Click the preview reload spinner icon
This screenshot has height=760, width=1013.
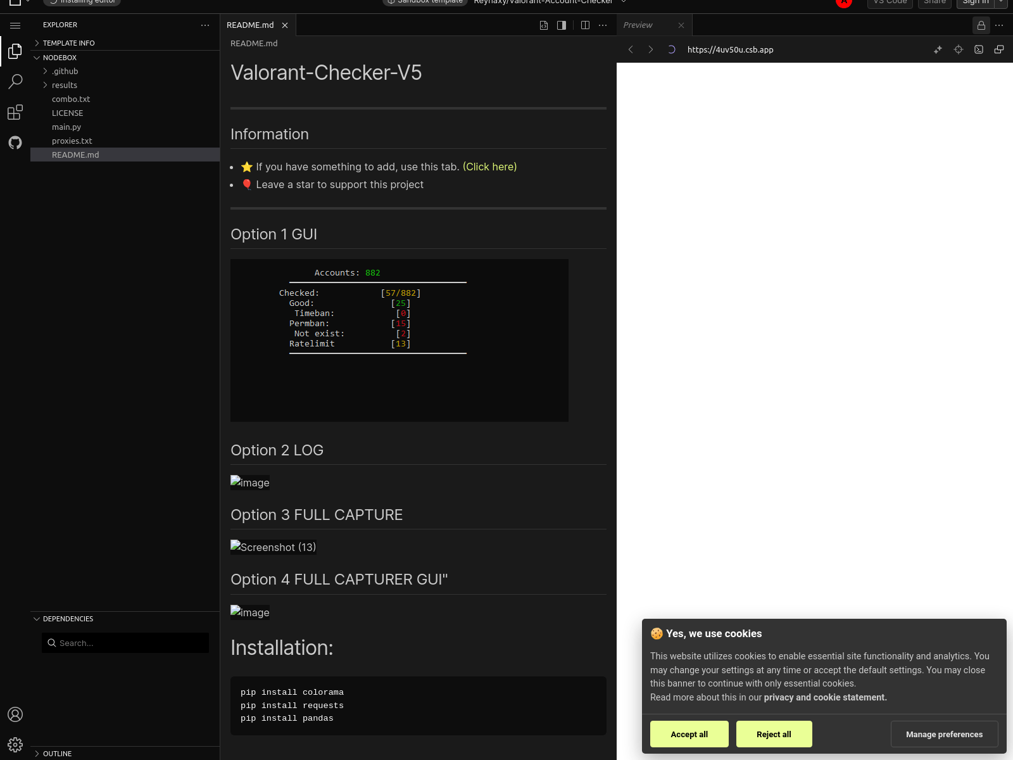(x=671, y=49)
